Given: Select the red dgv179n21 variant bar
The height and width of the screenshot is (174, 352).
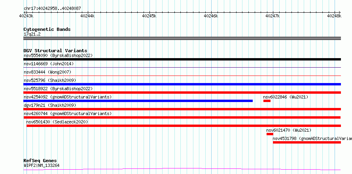Looking at the screenshot, I should click(182, 109).
